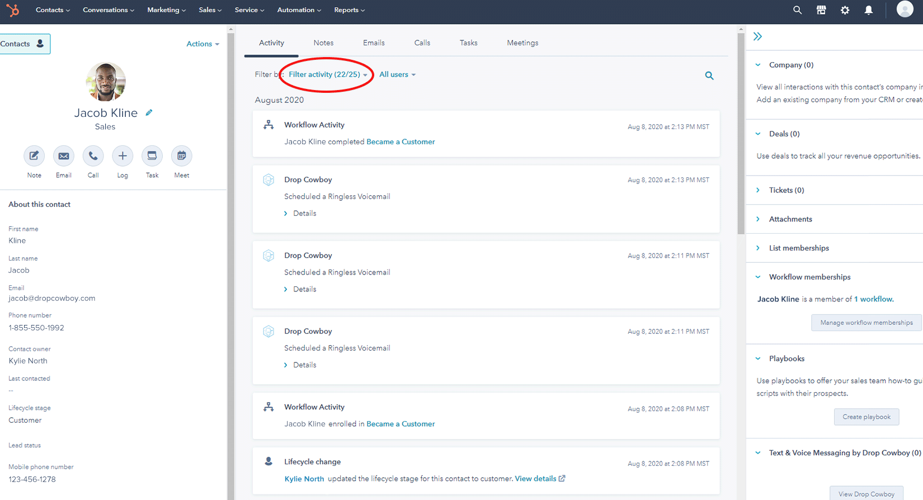The width and height of the screenshot is (923, 500).
Task: Open the Reports menu
Action: [x=349, y=10]
